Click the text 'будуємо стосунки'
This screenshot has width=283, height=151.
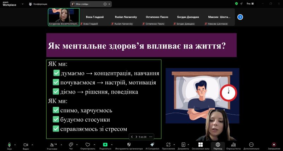click(x=85, y=119)
